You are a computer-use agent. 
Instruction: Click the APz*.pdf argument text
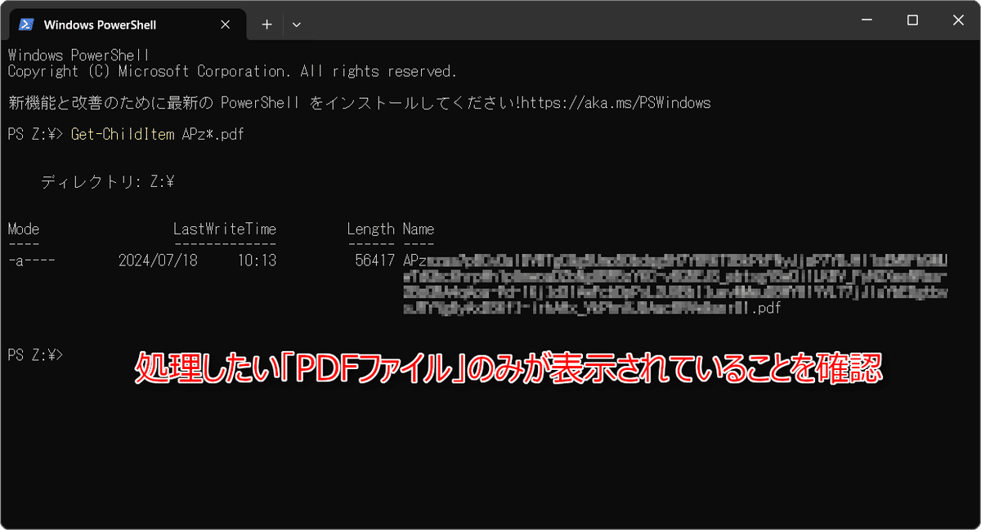tap(213, 134)
